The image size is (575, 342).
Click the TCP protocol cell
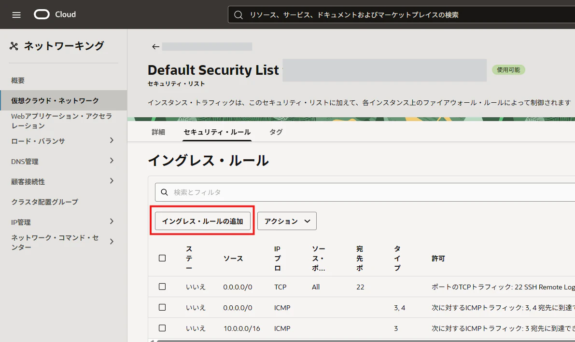[280, 287]
